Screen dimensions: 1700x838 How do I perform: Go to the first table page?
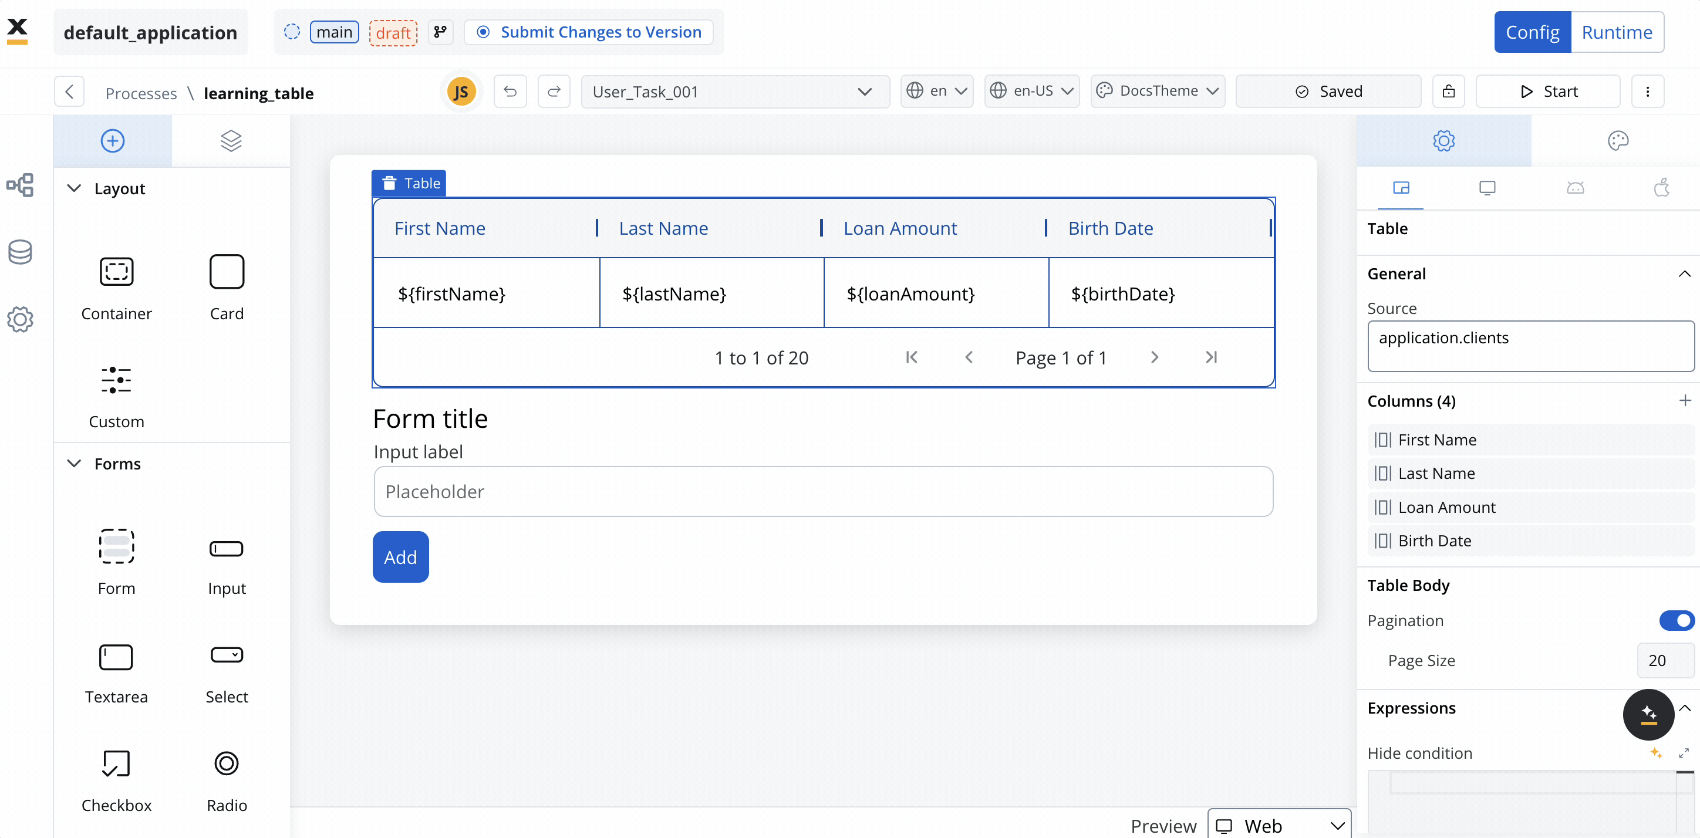(x=912, y=357)
